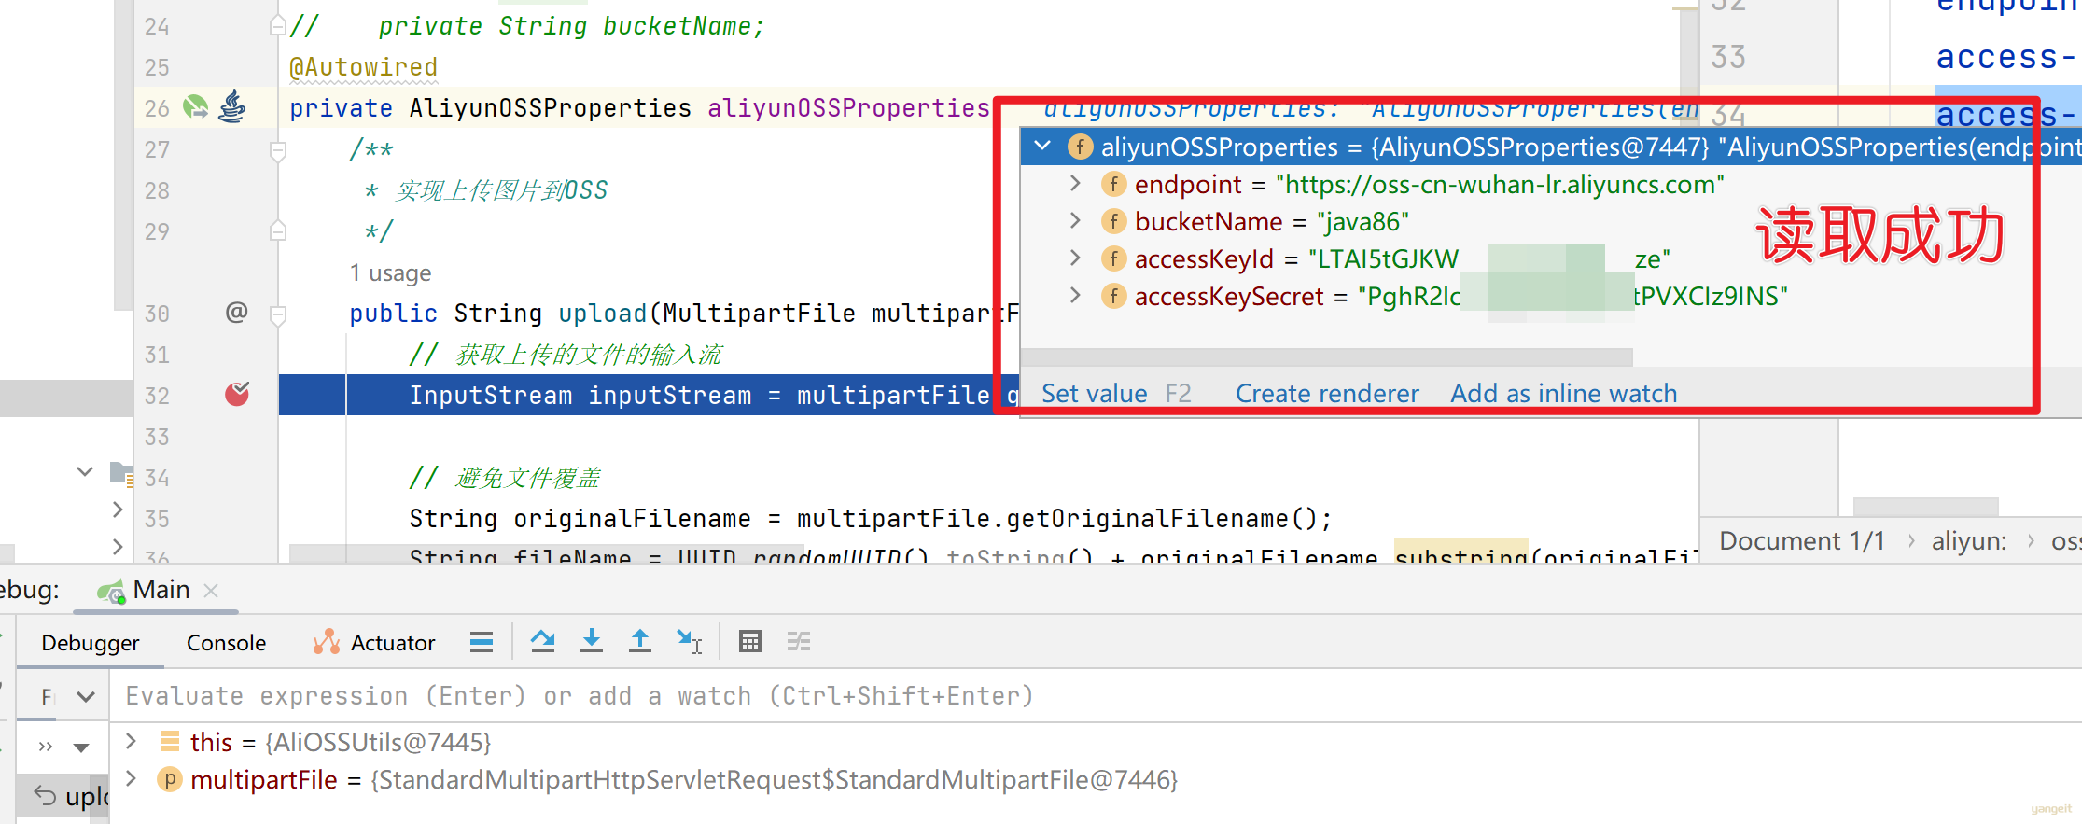Fold the upload method at line 30
Viewport: 2082px width, 824px height.
click(277, 314)
